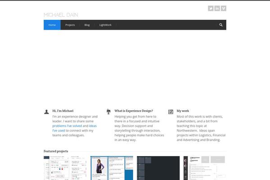Open the fourth featured project thumbnail
270x180 pixels.
pyautogui.click(x=205, y=168)
